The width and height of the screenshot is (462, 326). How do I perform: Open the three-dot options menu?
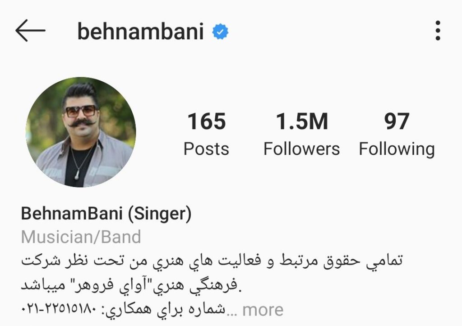coord(438,30)
